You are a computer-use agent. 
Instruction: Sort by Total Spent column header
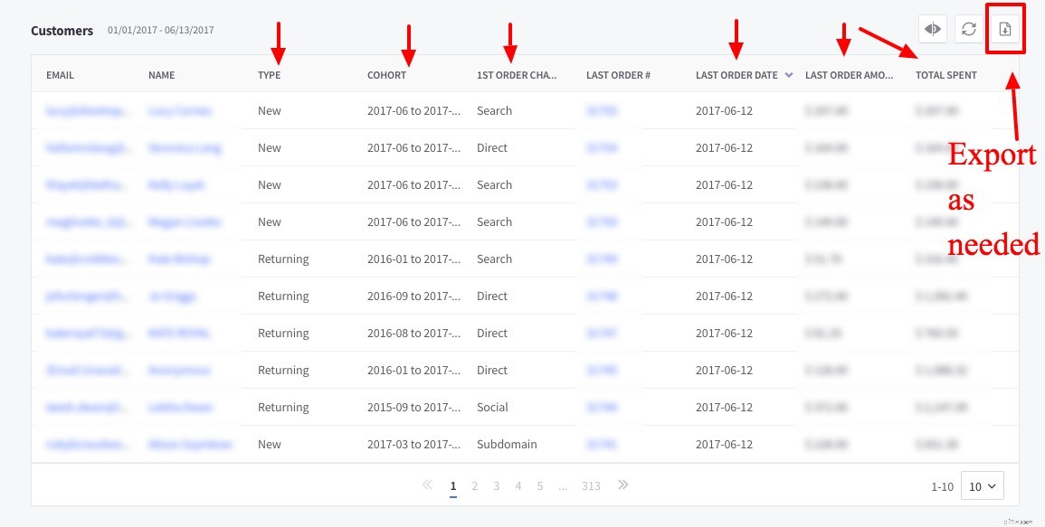945,75
